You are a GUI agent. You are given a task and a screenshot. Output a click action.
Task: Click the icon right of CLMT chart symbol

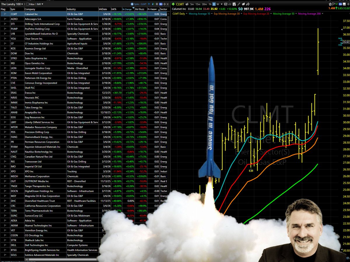pyautogui.click(x=187, y=4)
